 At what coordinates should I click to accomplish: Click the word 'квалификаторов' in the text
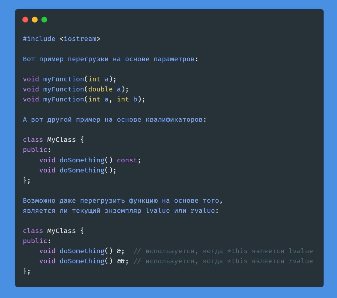[x=174, y=120]
